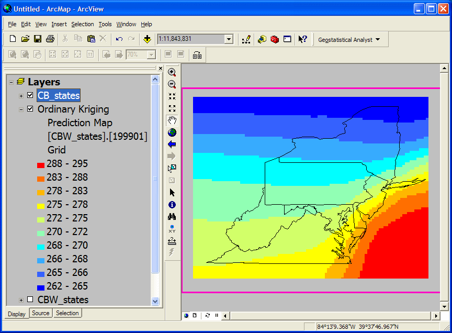Click the Add Data button
Viewport: 452px width, 333px height.
pyautogui.click(x=148, y=39)
